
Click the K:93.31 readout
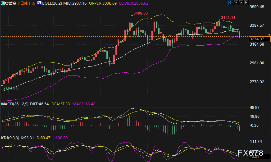click(27, 138)
